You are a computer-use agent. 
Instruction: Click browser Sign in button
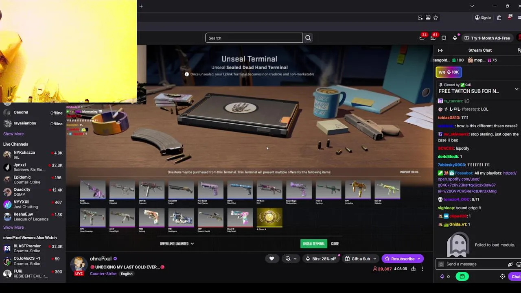click(483, 17)
